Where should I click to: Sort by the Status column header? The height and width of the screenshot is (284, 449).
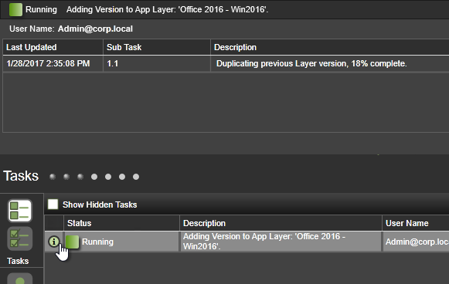[121, 223]
